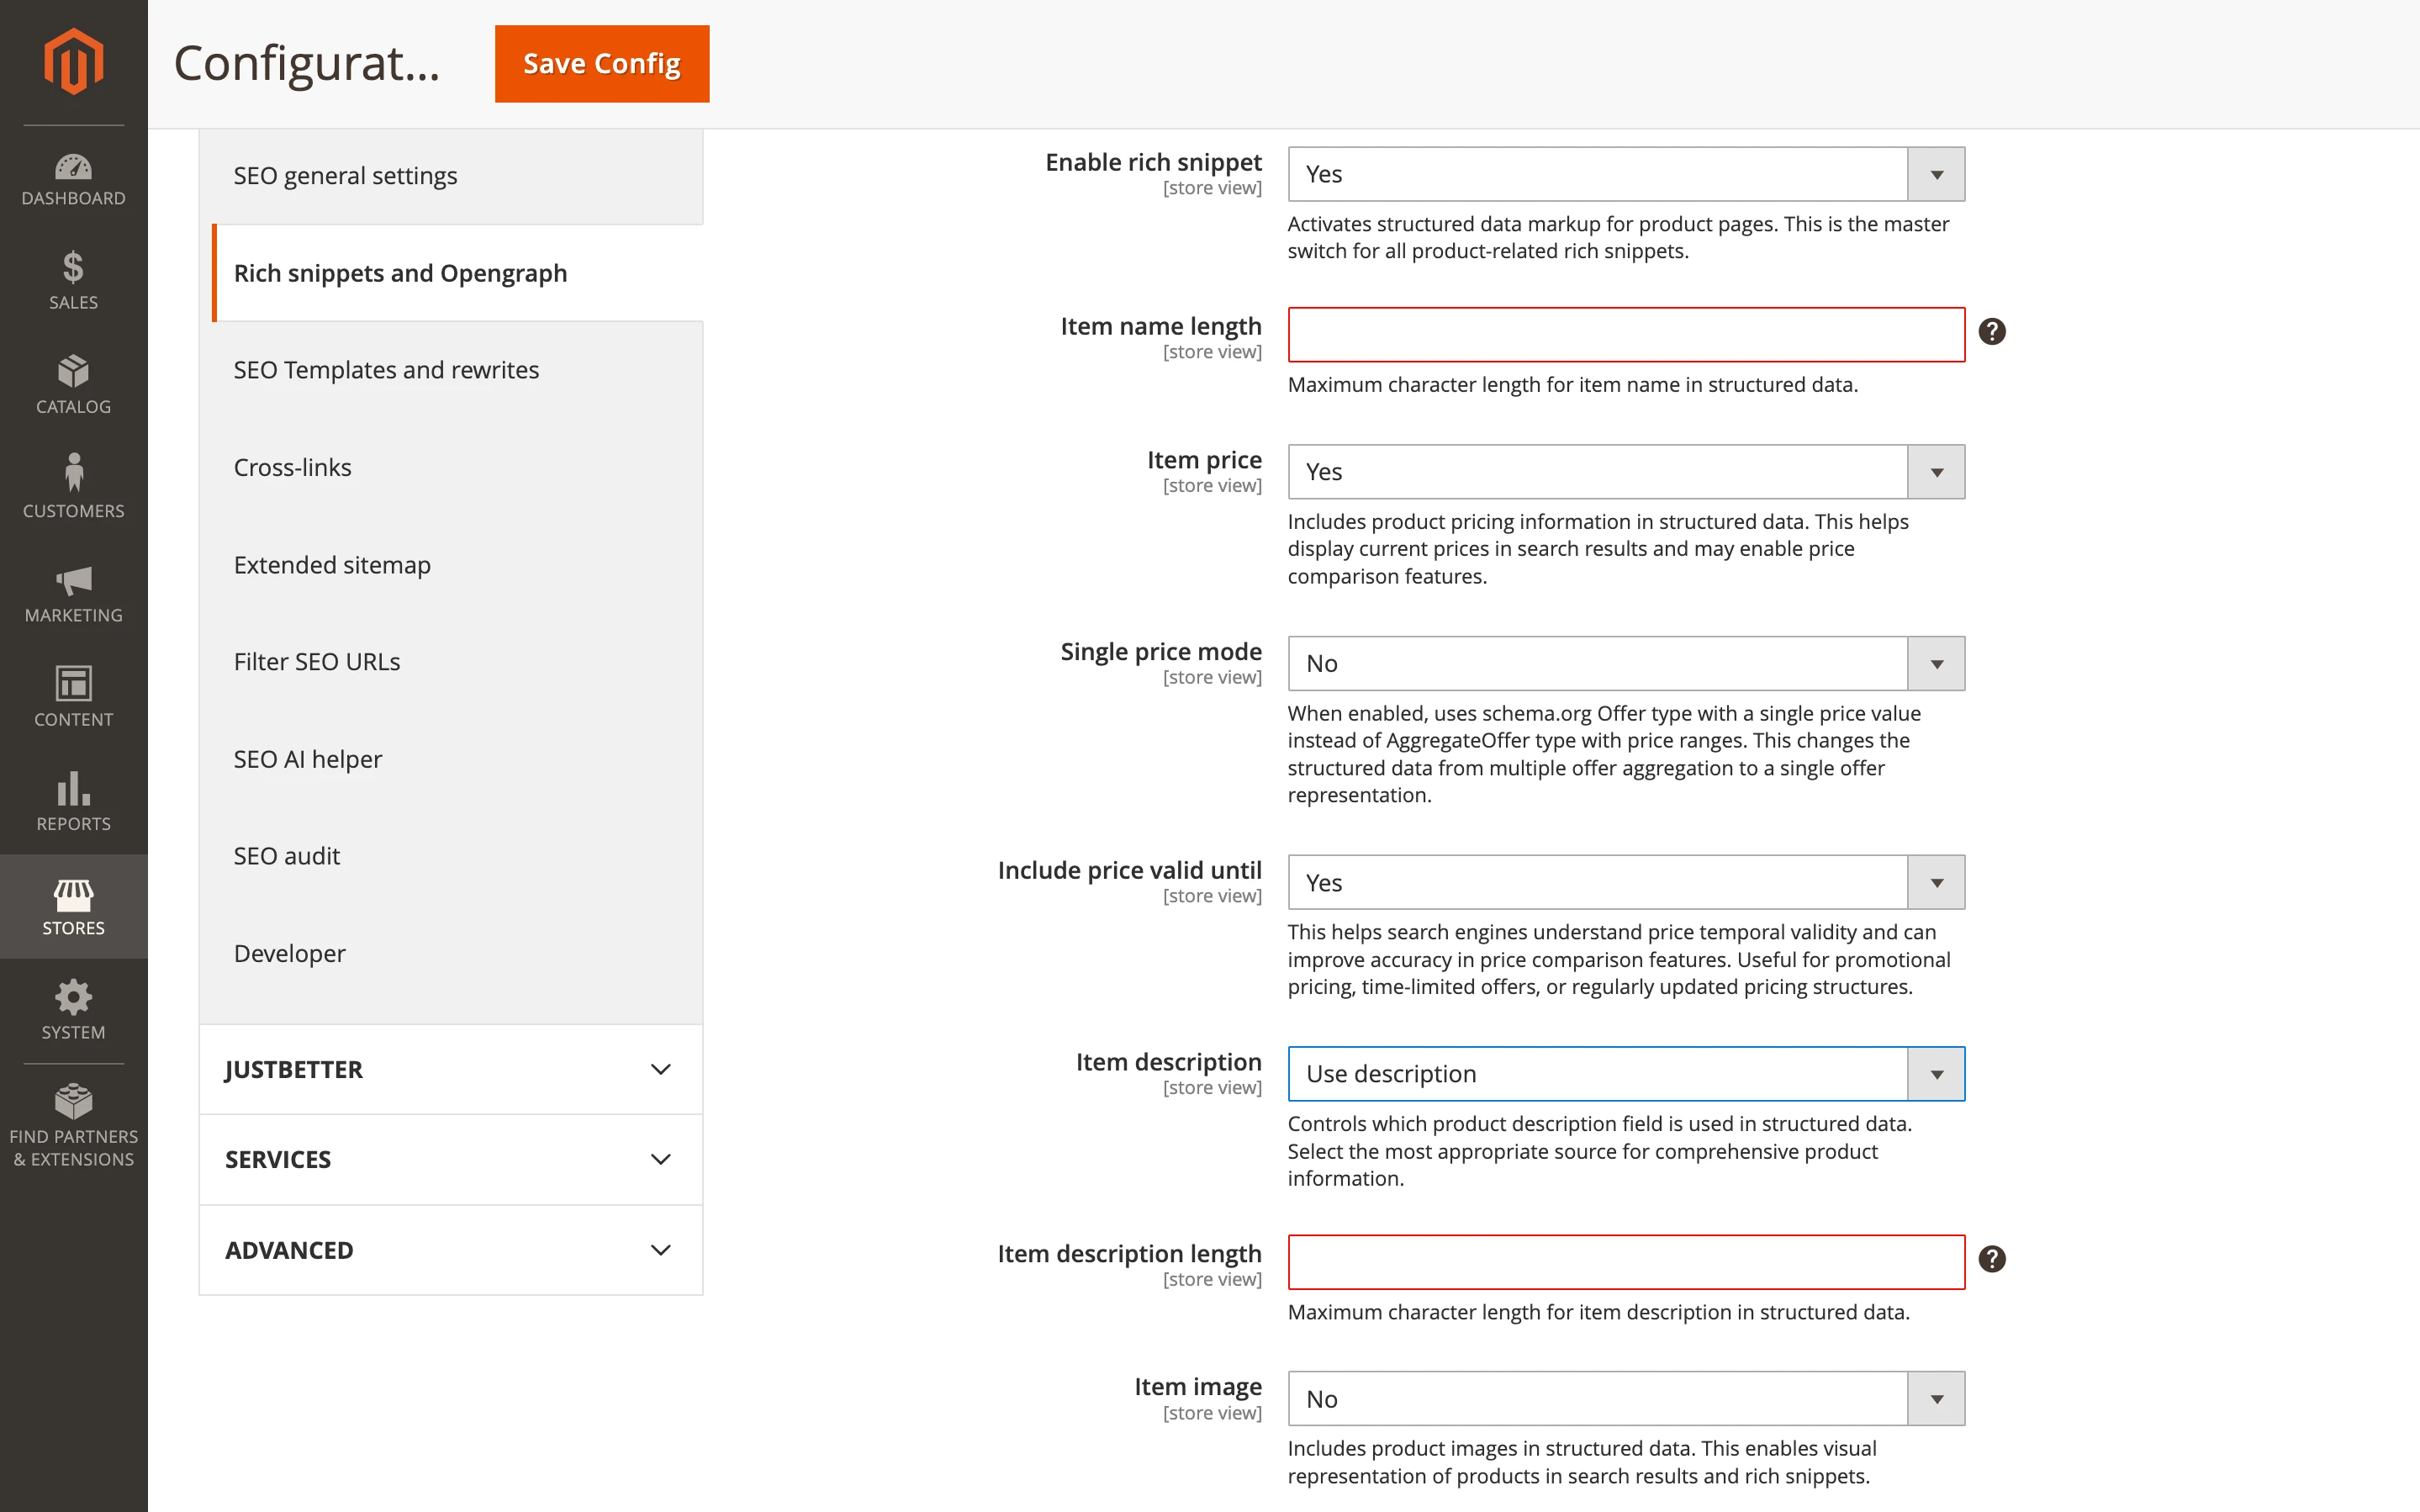The width and height of the screenshot is (2420, 1512).
Task: Click the help icon beside Item name length
Action: coord(1992,331)
